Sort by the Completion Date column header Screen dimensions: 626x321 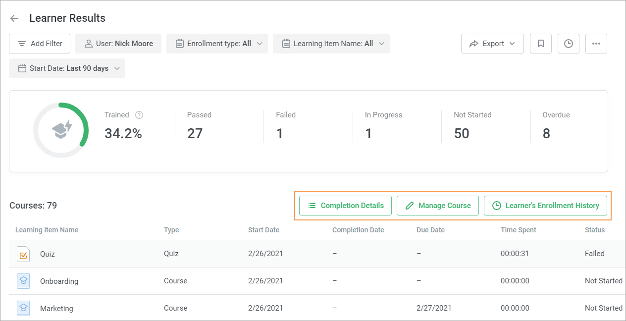358,230
